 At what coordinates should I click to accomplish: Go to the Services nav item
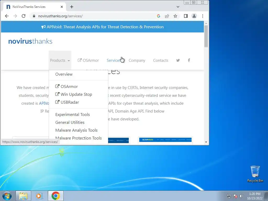pos(114,60)
